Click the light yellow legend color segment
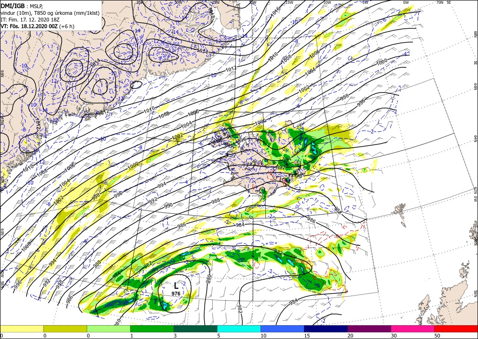This screenshot has width=478, height=339. pyautogui.click(x=22, y=328)
